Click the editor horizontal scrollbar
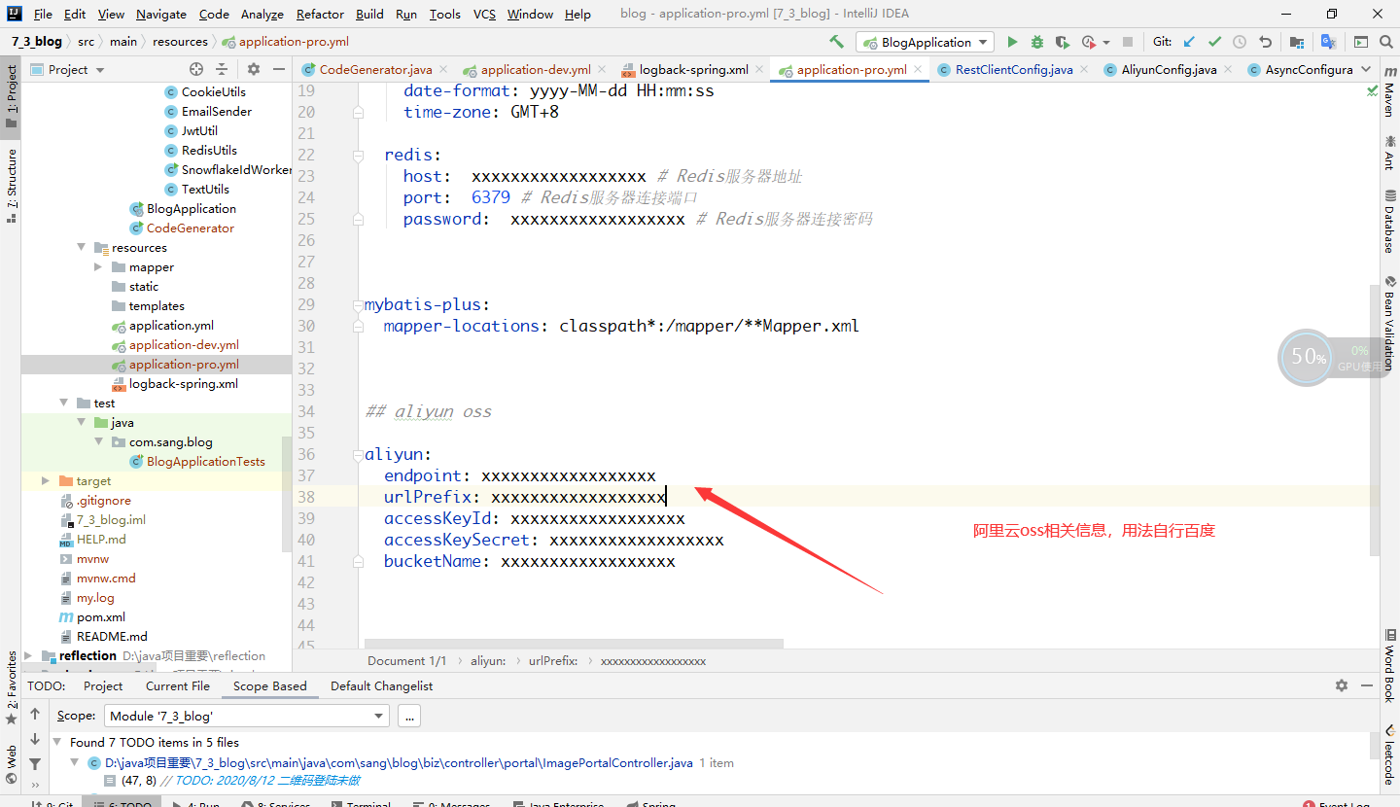The image size is (1400, 807). pyautogui.click(x=574, y=644)
